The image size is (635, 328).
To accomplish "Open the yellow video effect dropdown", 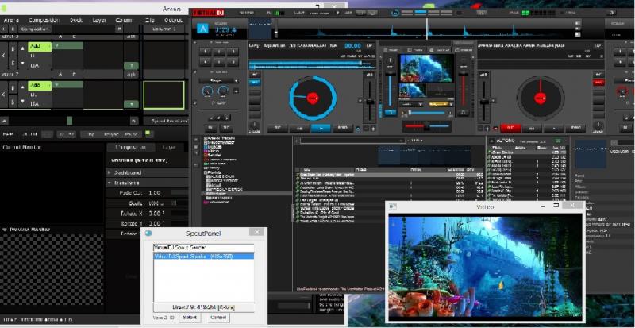I will point(441,104).
